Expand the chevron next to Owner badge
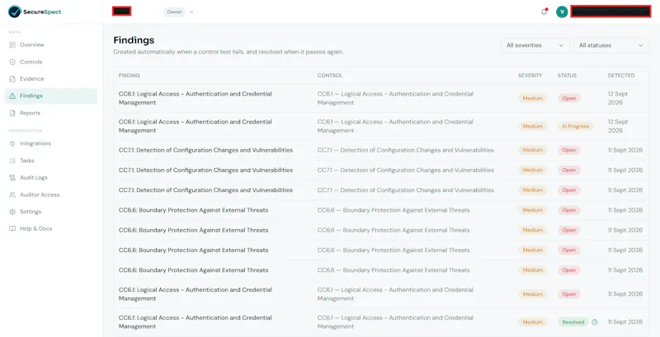The image size is (660, 337). (191, 12)
